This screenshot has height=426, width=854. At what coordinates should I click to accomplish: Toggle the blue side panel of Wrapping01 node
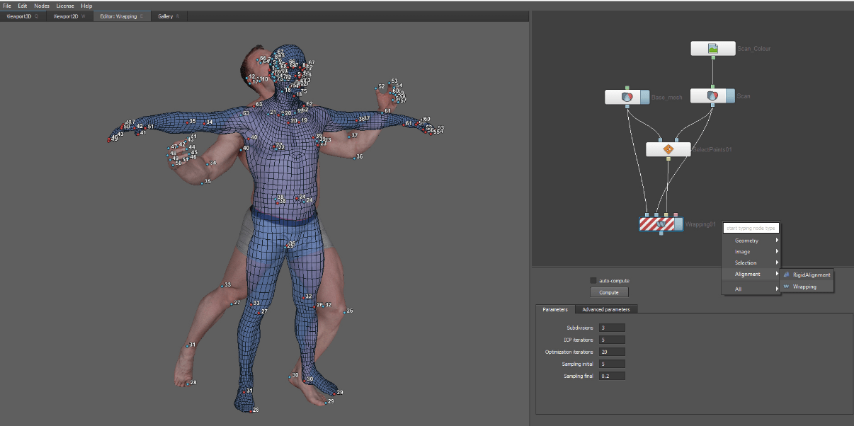679,224
